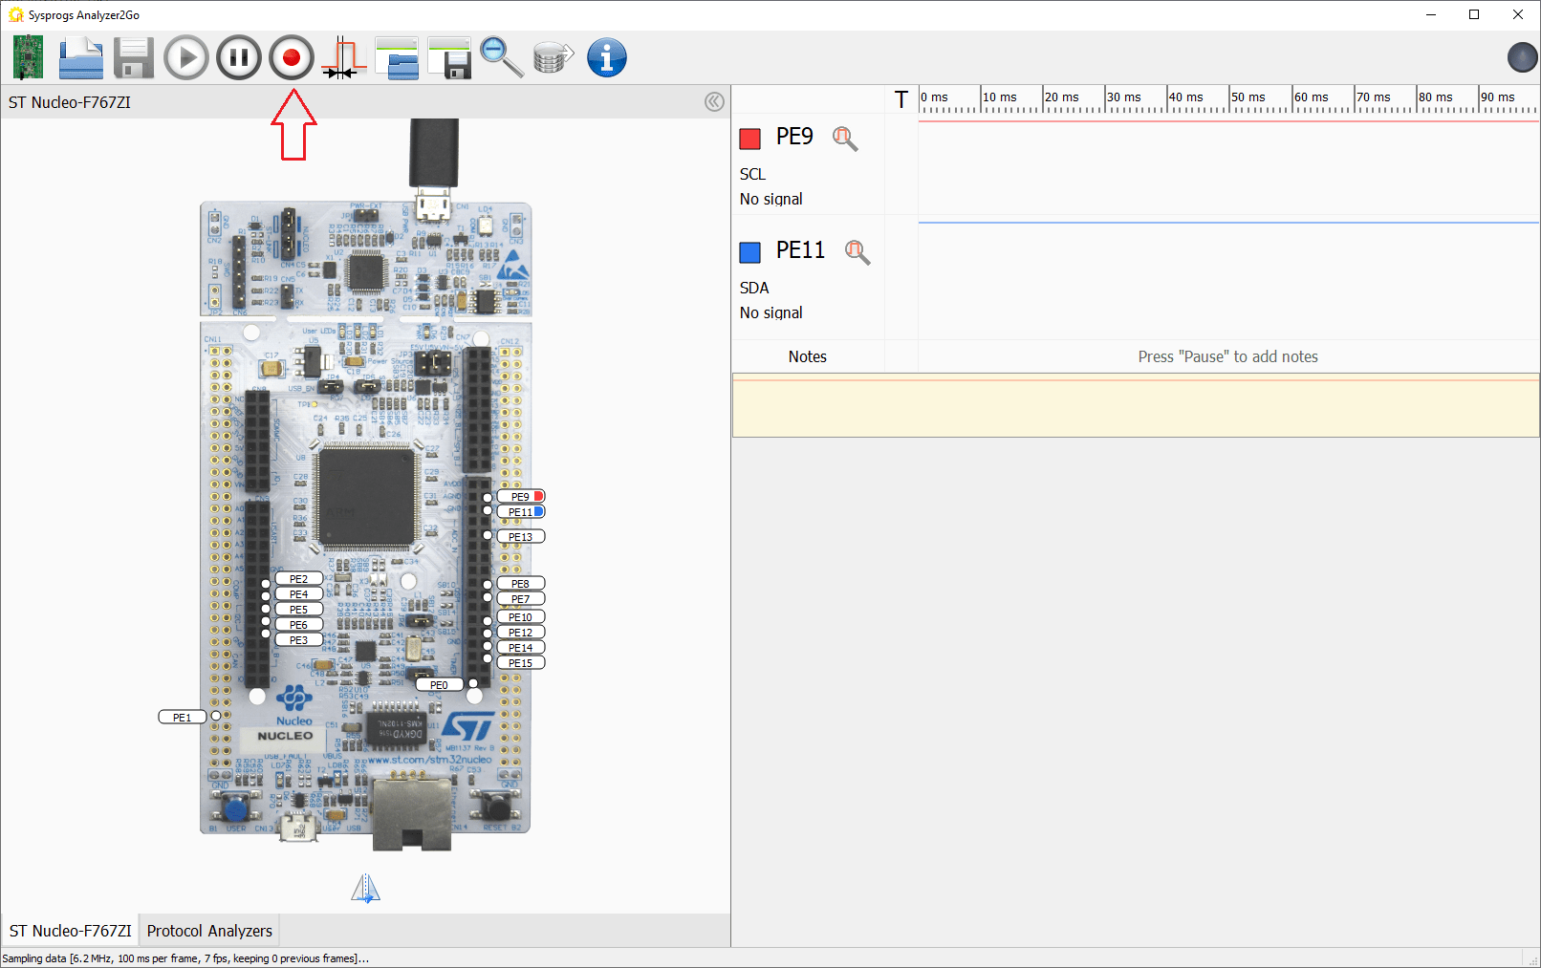Viewport: 1541px width, 968px height.
Task: Export data with the database arrow icon
Action: point(553,57)
